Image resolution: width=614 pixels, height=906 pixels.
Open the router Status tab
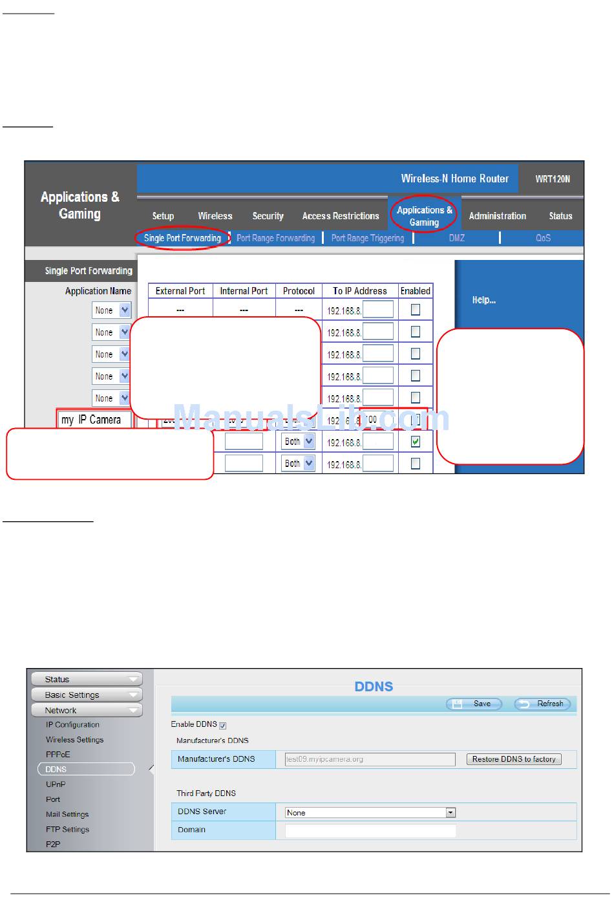click(560, 216)
